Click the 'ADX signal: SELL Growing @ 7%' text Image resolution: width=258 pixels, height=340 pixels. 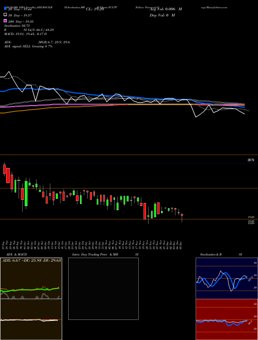28,46
